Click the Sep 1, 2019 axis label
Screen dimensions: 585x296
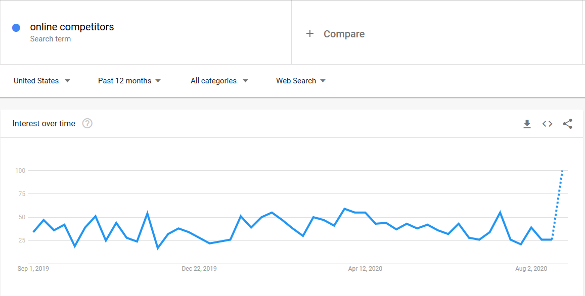point(33,268)
